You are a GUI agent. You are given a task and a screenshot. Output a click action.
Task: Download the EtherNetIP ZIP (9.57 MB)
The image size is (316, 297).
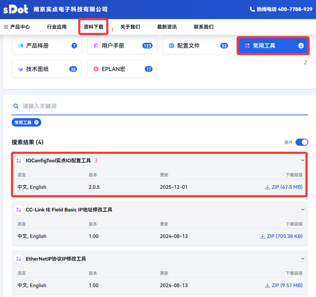(284, 285)
